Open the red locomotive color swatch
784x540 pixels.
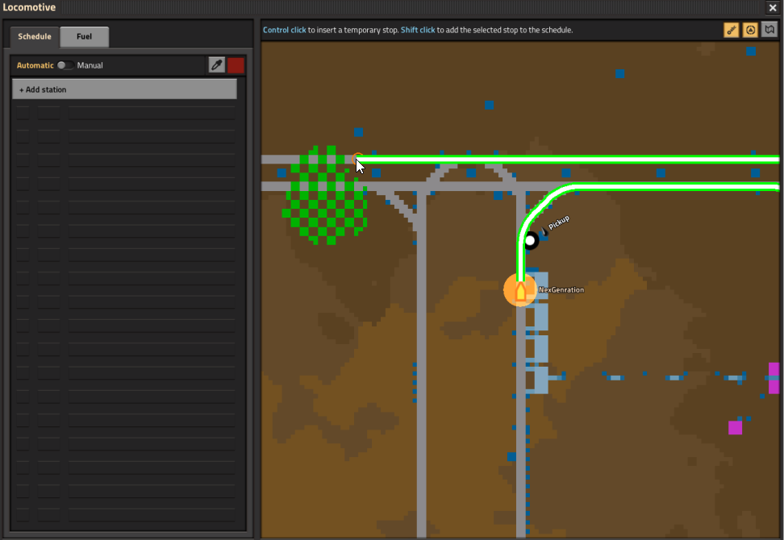point(236,65)
